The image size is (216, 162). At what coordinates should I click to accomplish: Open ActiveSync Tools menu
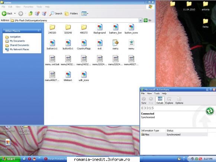[x=157, y=94]
